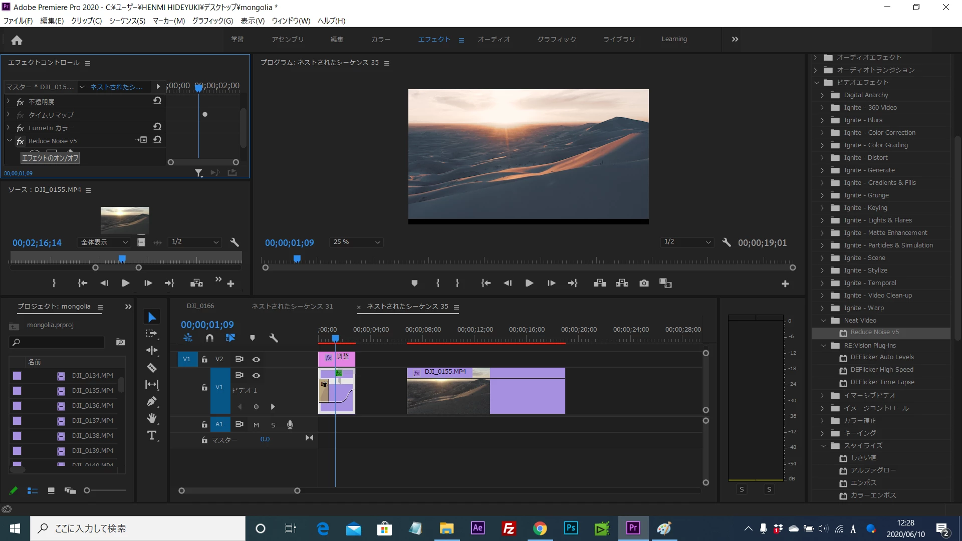Open the シーケンス(S) menu
Screen dimensions: 962x541
pos(127,21)
